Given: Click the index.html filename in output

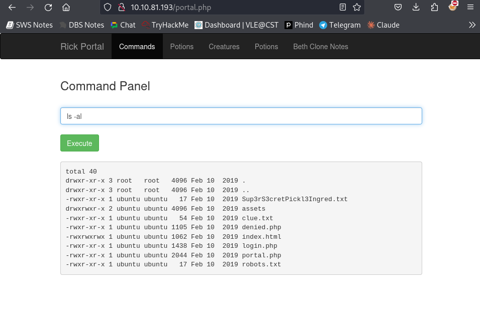Looking at the screenshot, I should (261, 237).
